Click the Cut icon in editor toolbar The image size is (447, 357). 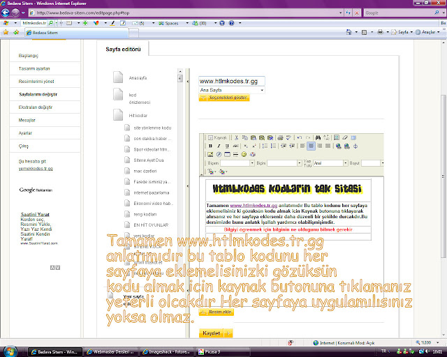click(236, 137)
